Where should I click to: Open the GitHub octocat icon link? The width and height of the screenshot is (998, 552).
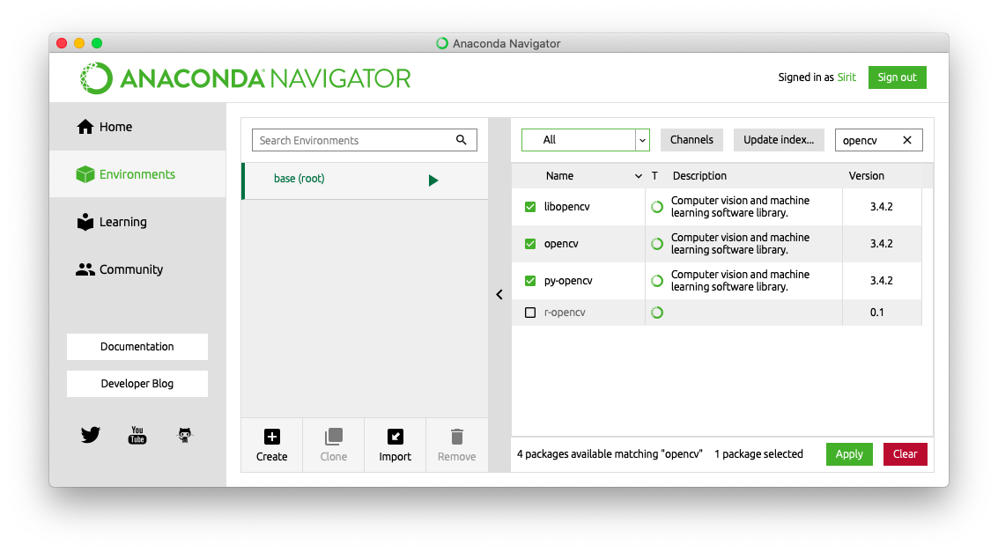(x=185, y=435)
